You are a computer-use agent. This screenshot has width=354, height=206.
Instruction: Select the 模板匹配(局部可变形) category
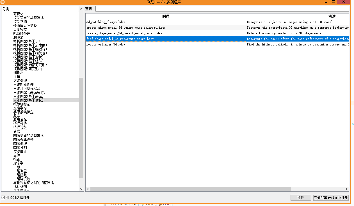tap(30, 65)
